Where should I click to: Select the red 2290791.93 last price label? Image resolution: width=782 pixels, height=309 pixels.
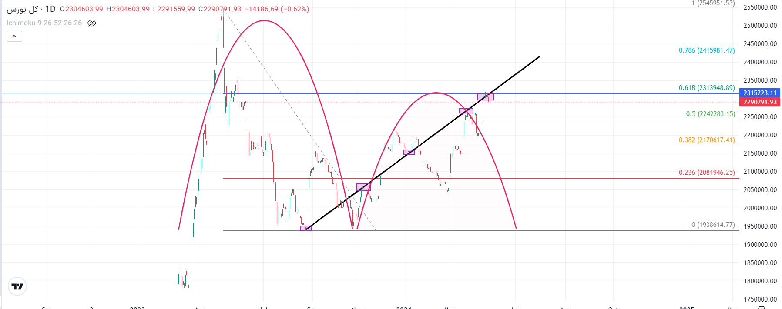(760, 102)
